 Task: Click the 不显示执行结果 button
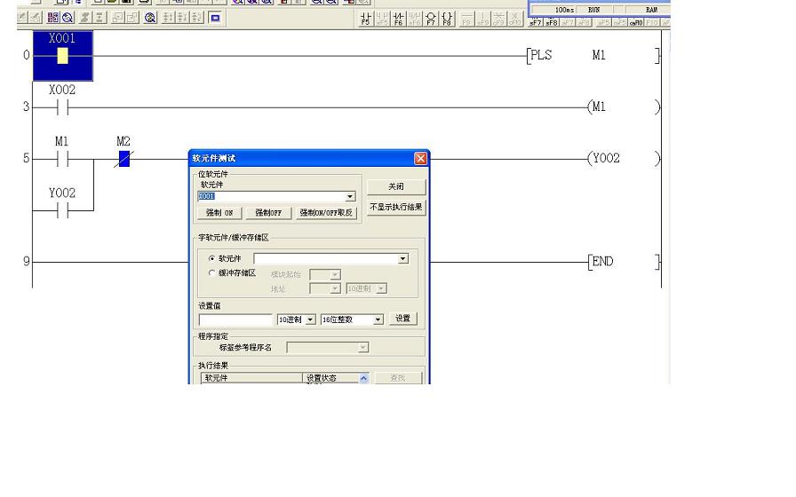click(x=396, y=207)
